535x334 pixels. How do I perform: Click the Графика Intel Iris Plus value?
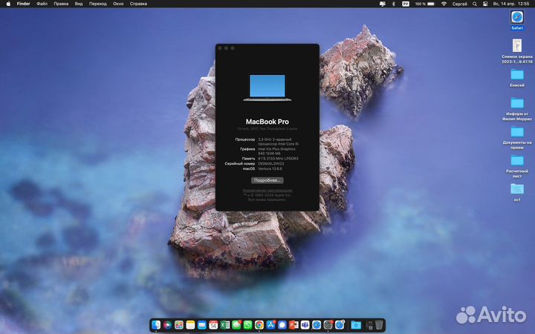pyautogui.click(x=276, y=151)
